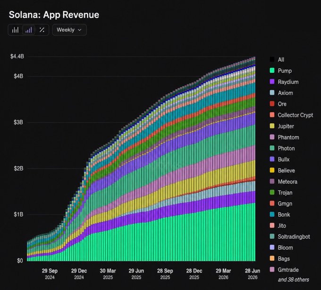This screenshot has width=321, height=290.
Task: Click the Ore legend label
Action: (x=282, y=104)
